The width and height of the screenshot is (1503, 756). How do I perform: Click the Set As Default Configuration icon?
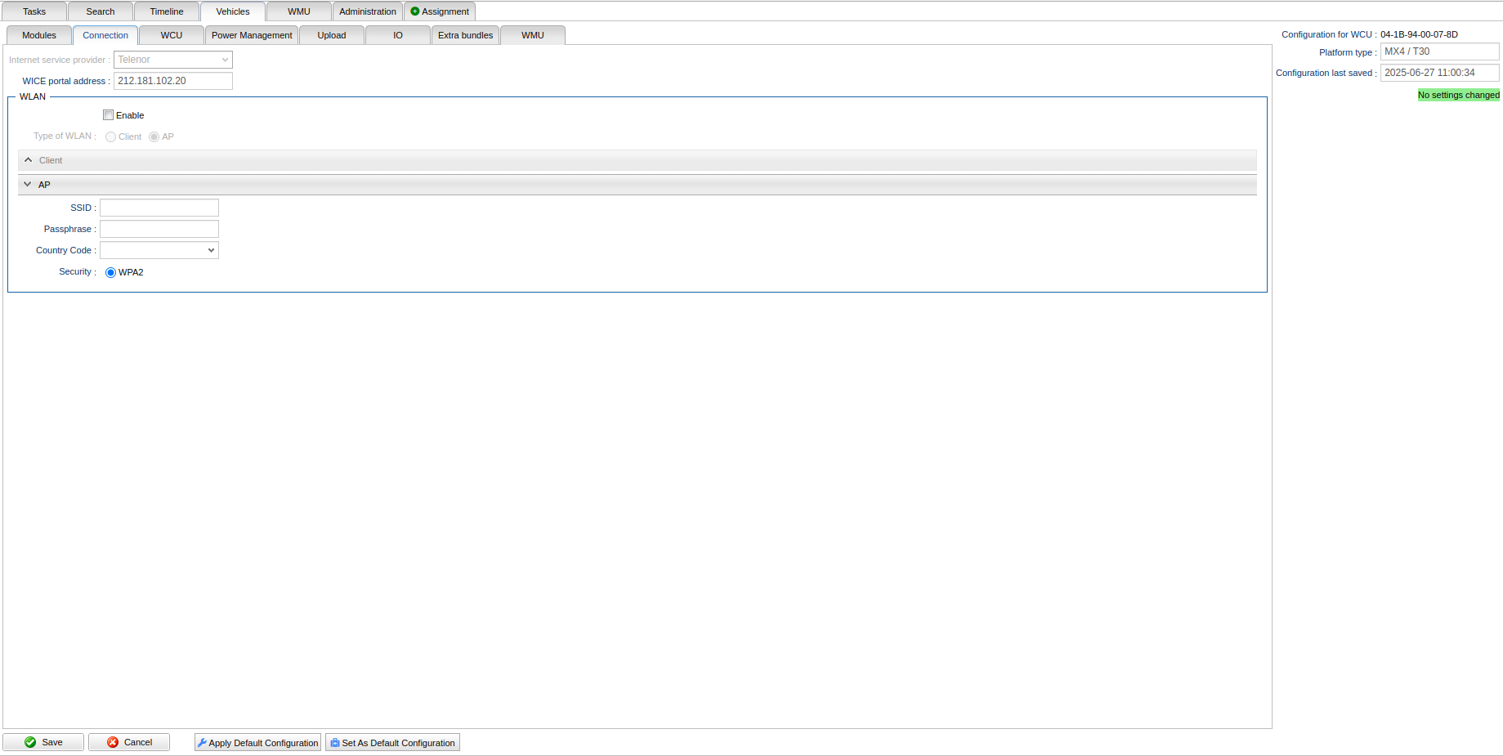335,743
